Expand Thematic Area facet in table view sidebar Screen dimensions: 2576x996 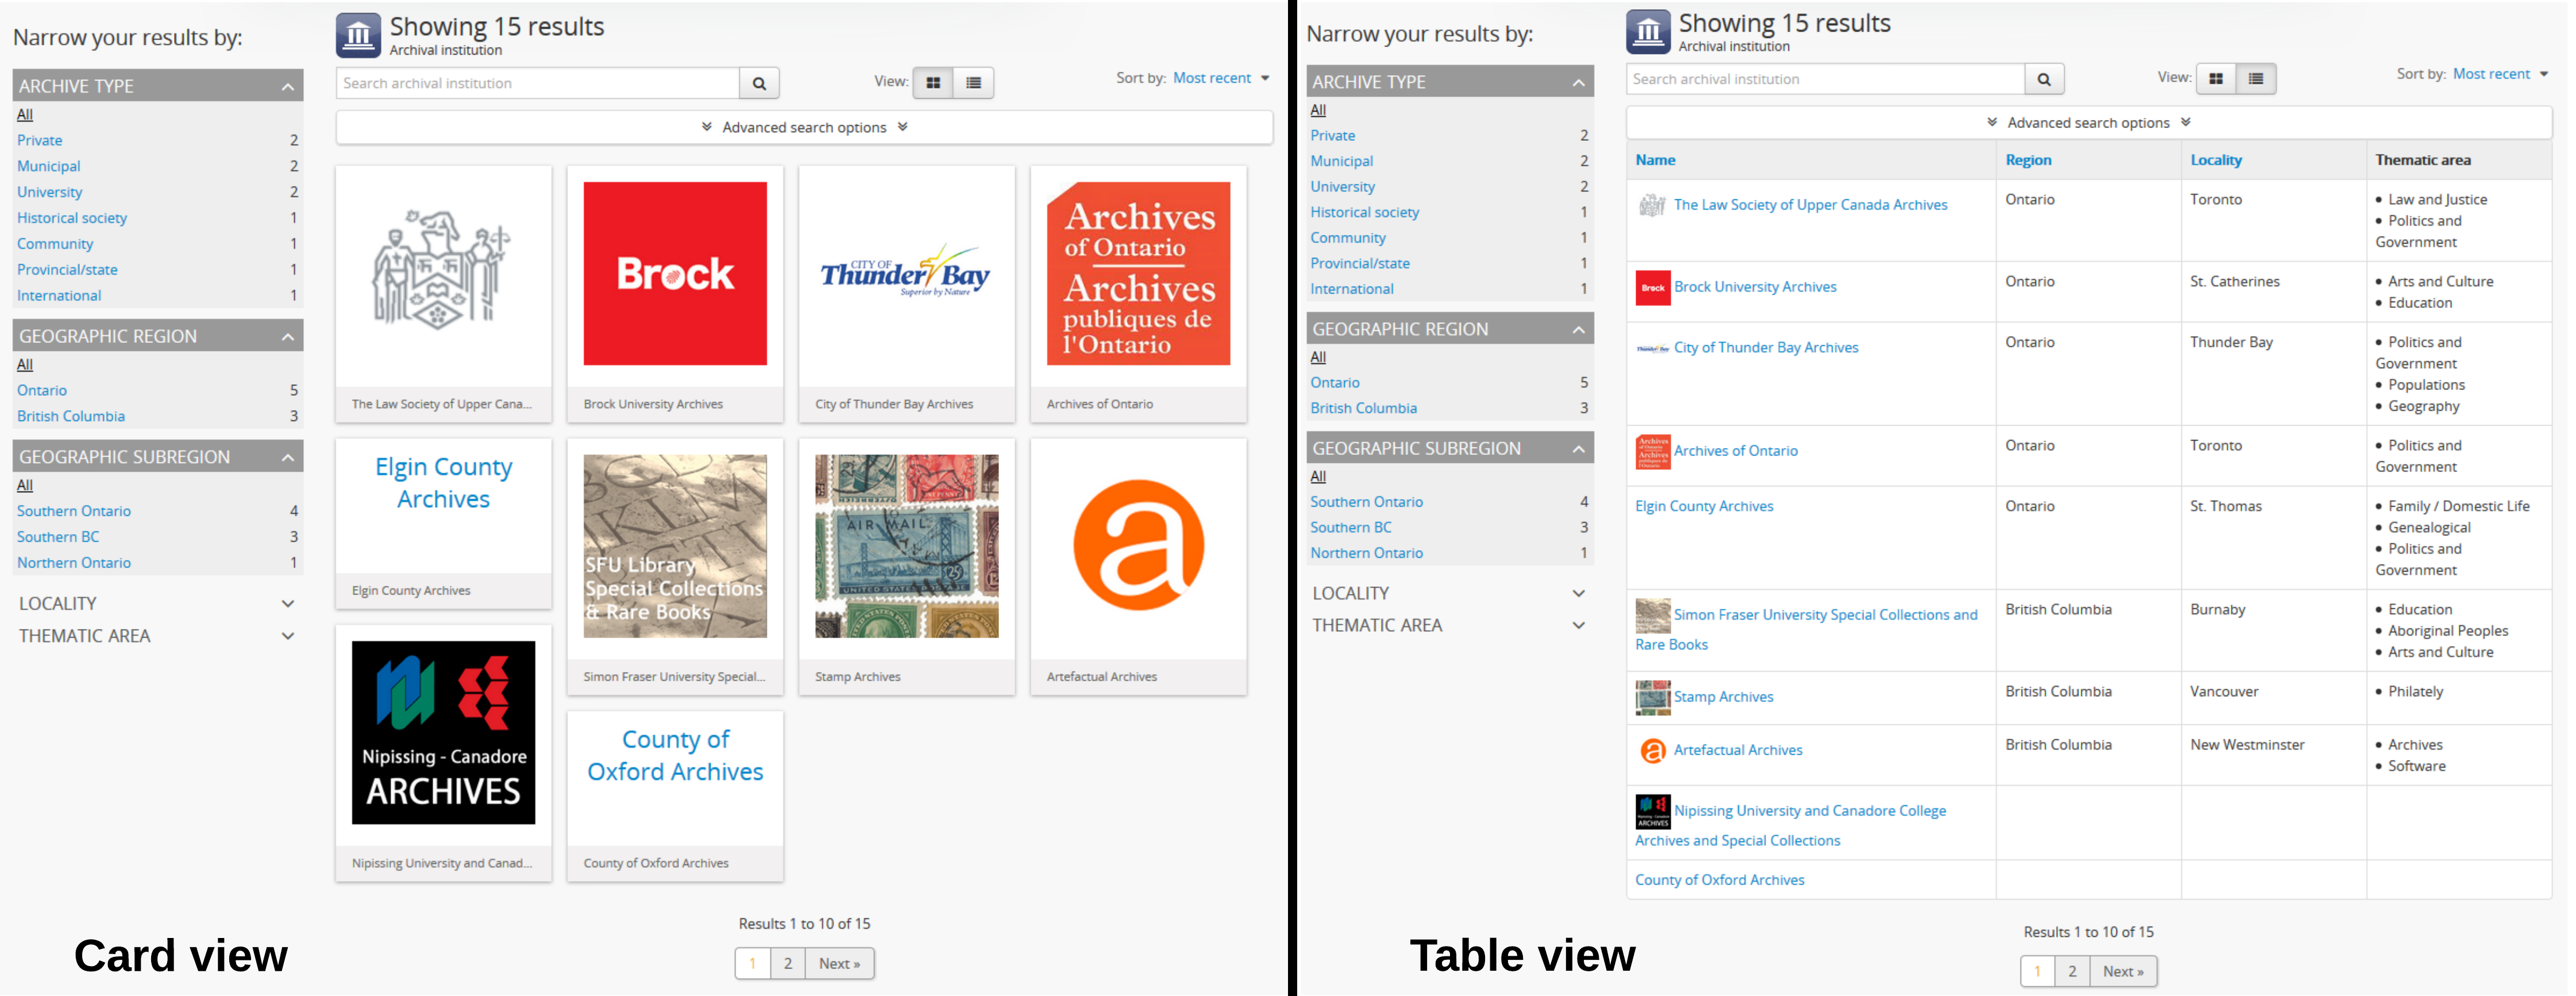[1578, 626]
